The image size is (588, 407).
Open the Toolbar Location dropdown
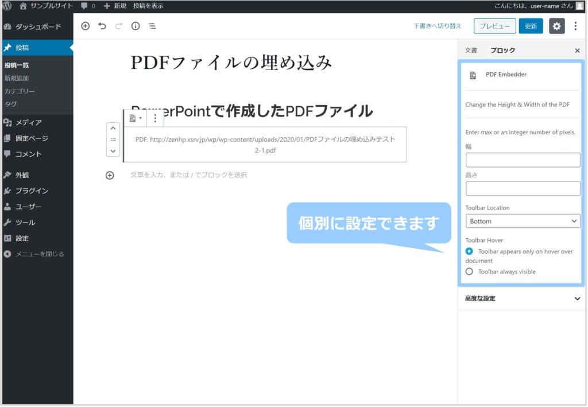pos(523,221)
